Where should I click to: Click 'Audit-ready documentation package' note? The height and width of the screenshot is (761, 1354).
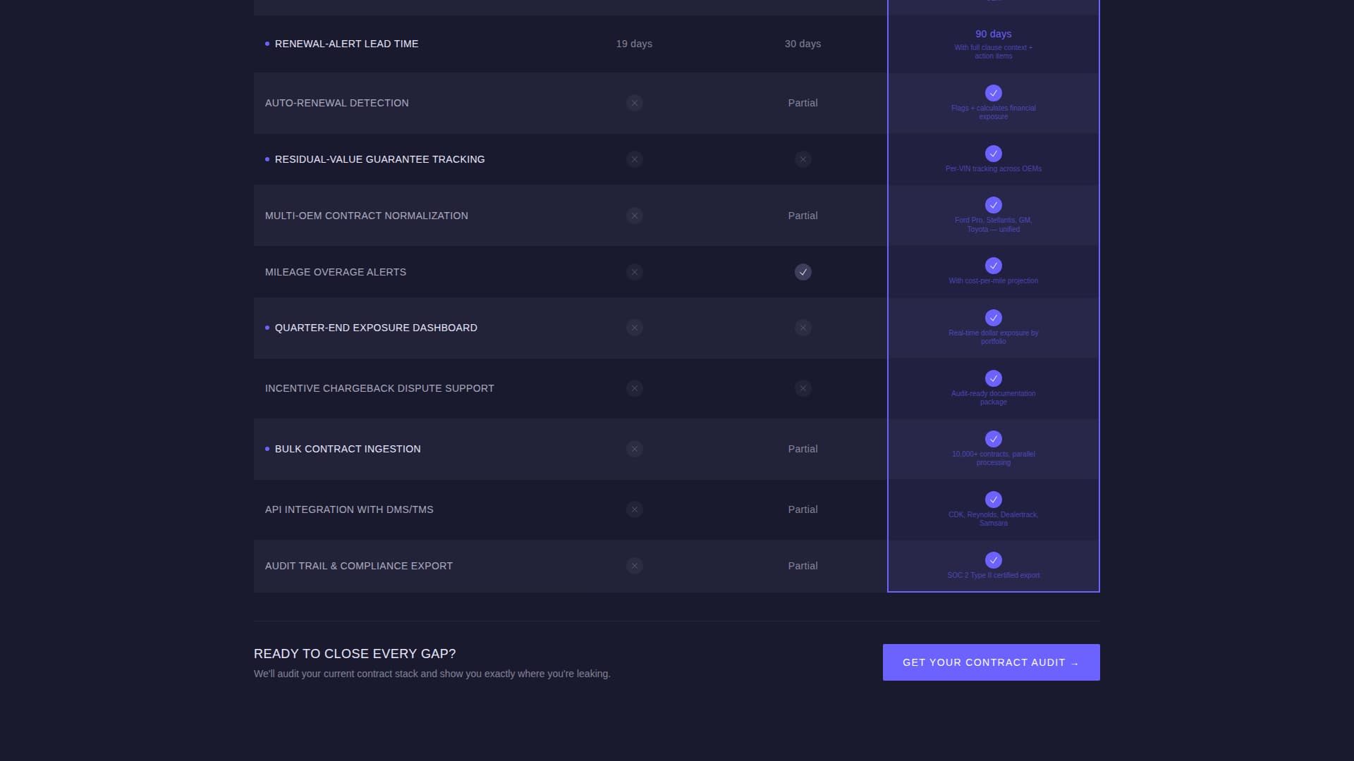point(993,398)
